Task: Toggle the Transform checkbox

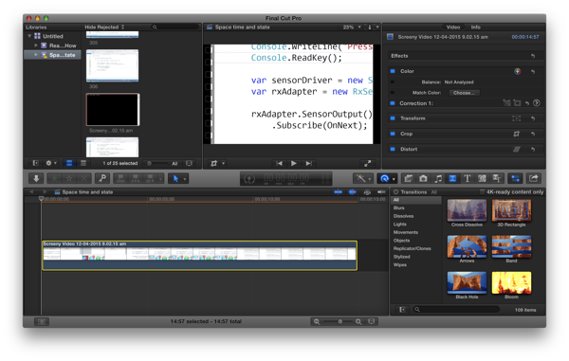Action: 393,118
